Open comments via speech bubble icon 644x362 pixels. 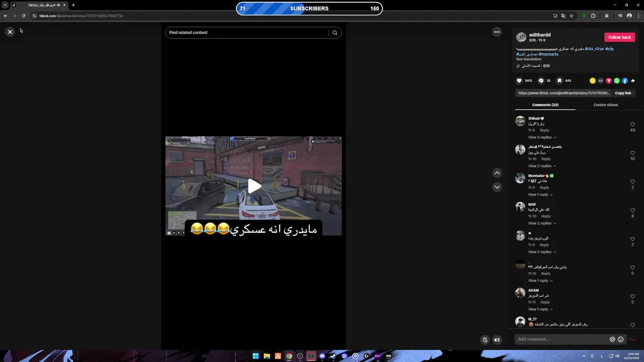coord(541,80)
